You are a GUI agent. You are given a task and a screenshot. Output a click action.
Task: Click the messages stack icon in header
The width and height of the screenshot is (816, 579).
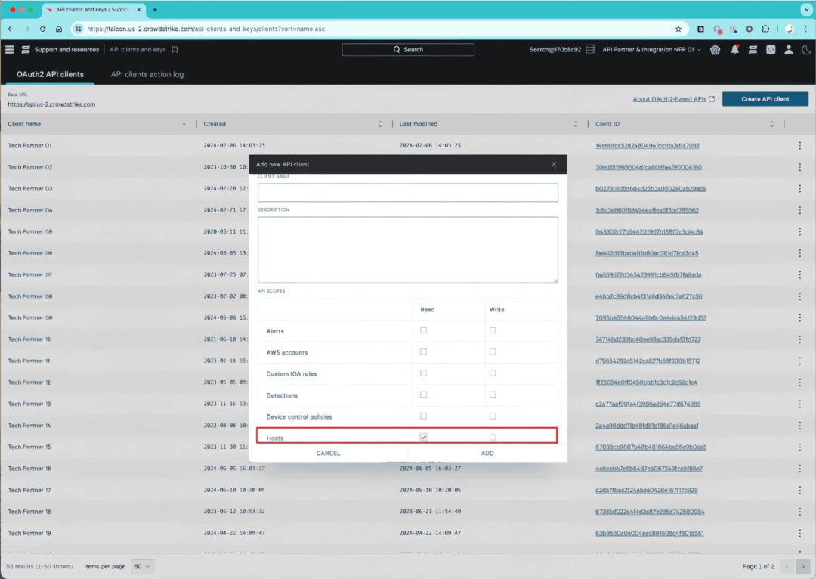pos(753,49)
